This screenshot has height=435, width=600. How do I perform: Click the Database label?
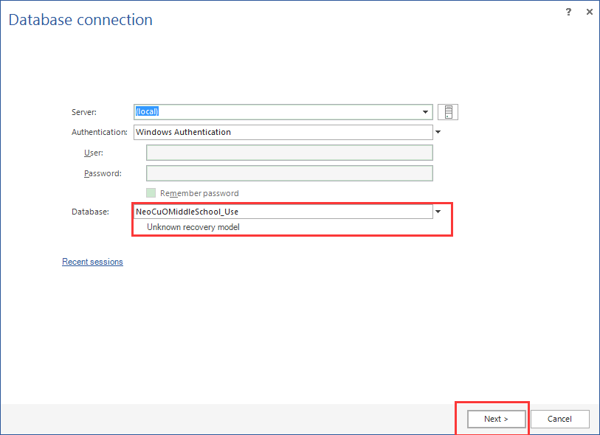(91, 212)
